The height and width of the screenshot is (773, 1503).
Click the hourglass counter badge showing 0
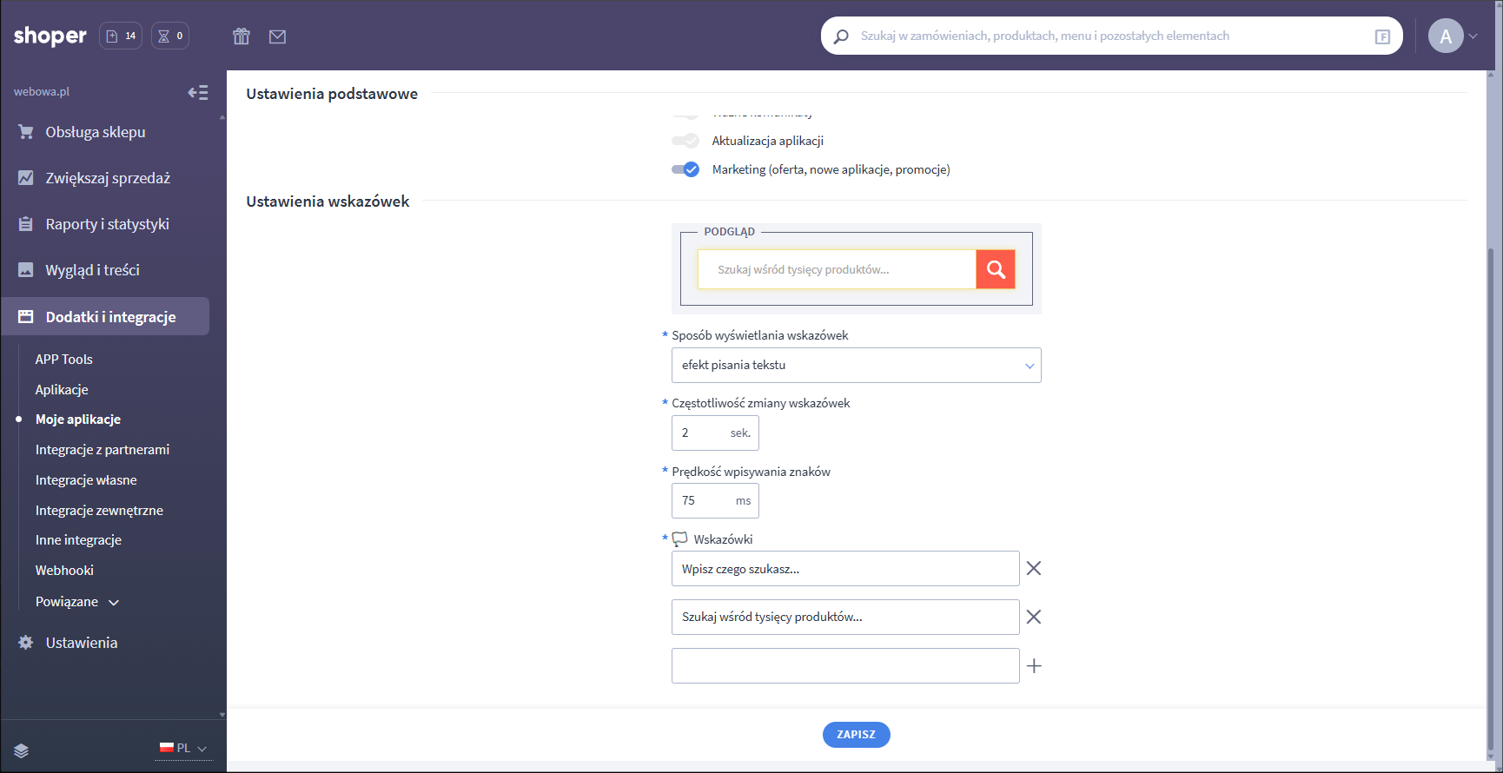[x=170, y=36]
